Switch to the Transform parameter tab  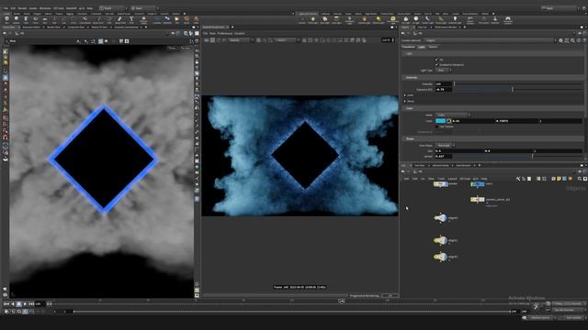tap(408, 47)
